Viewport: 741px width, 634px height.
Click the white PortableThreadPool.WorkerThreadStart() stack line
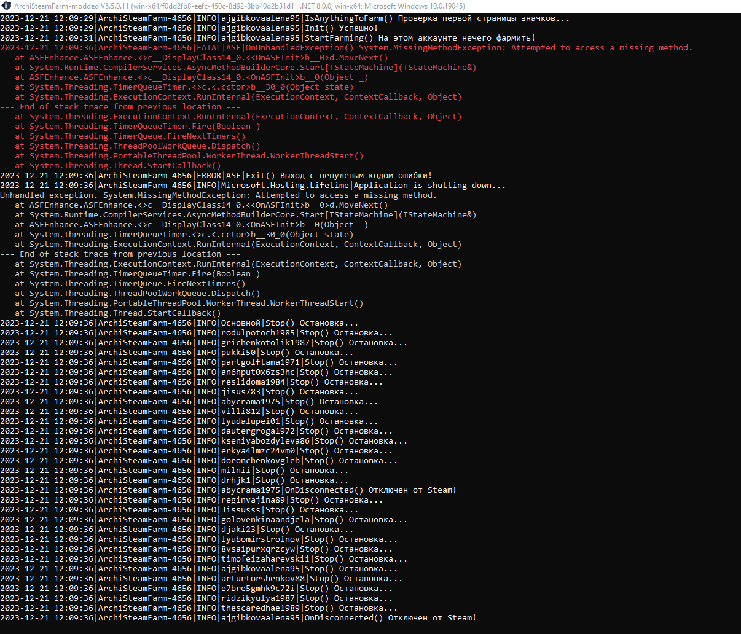[x=189, y=303]
